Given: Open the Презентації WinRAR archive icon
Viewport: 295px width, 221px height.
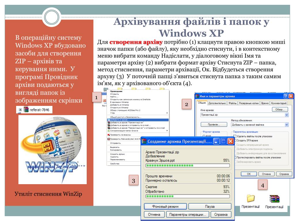Looking at the screenshot, I should click(274, 199).
